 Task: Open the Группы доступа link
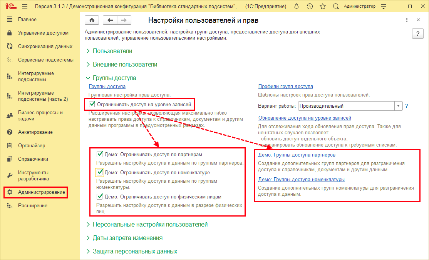pyautogui.click(x=107, y=87)
